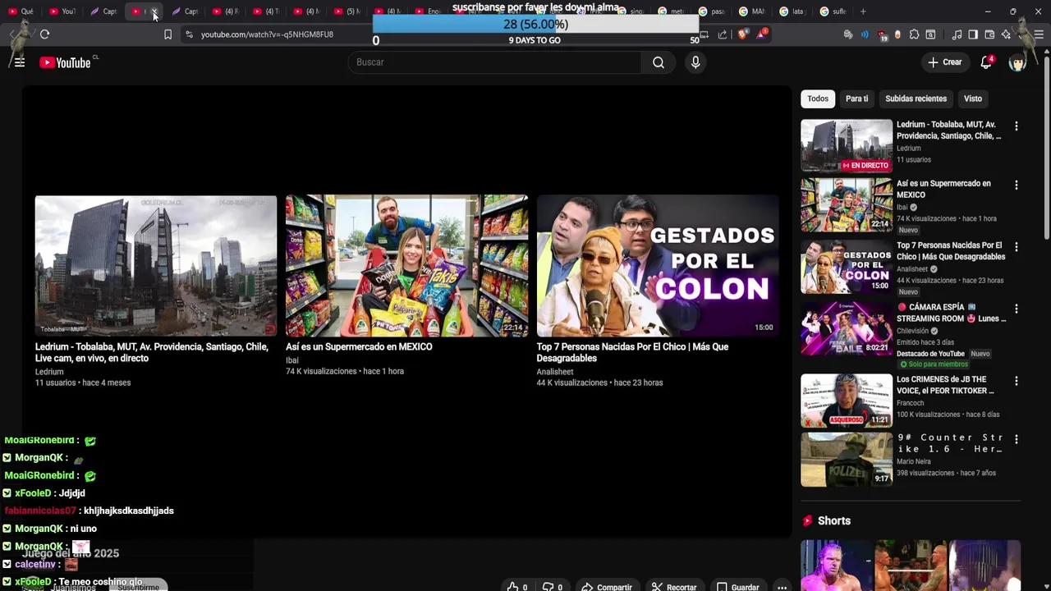Open Brave Shields lion icon
The image size is (1051, 591).
coord(743,34)
